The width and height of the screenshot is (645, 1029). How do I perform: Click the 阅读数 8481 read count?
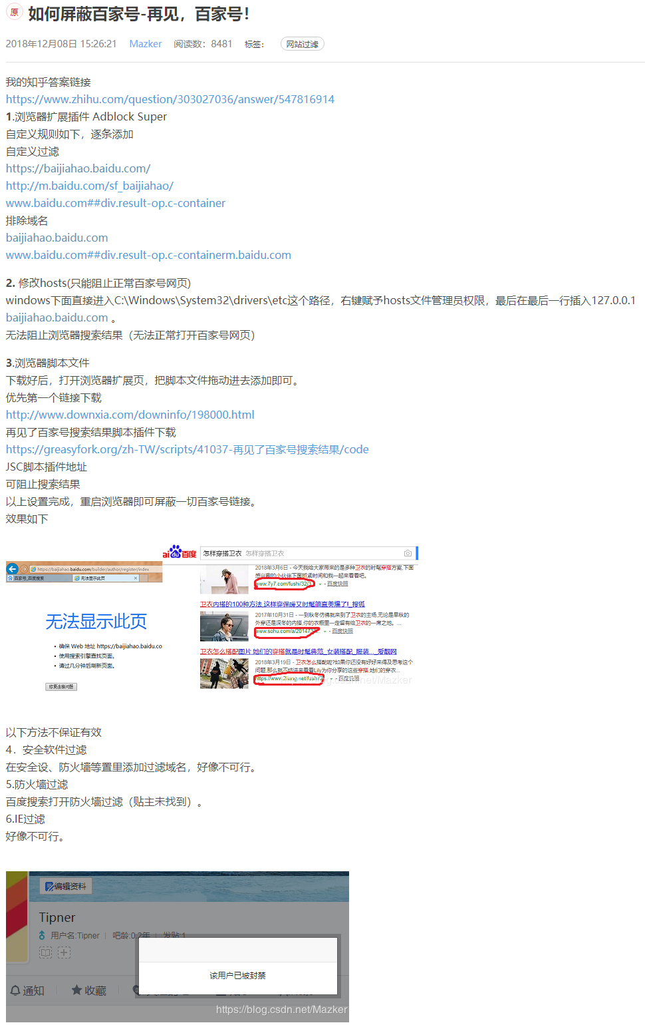[203, 44]
